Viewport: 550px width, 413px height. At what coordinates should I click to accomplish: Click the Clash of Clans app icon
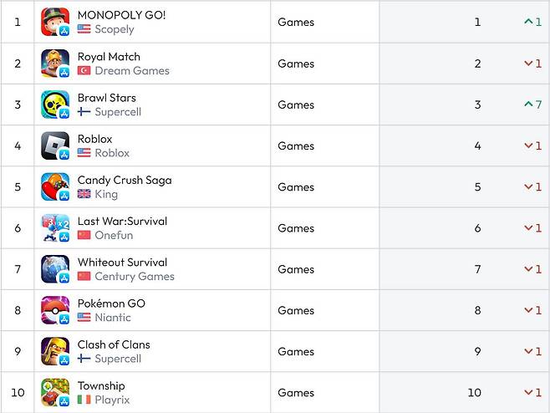55,351
